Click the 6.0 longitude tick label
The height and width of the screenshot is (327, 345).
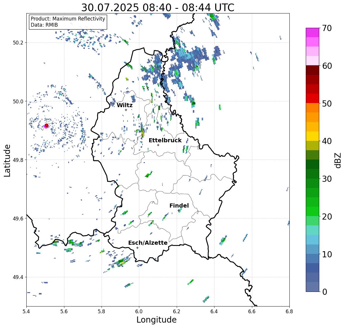coord(139,311)
